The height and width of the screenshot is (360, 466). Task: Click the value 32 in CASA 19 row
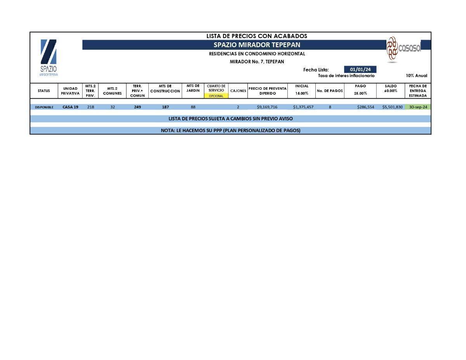(113, 107)
